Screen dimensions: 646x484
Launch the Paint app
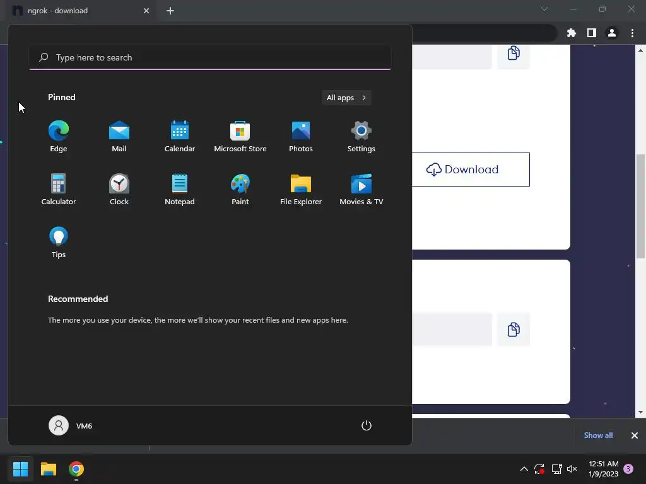click(240, 190)
